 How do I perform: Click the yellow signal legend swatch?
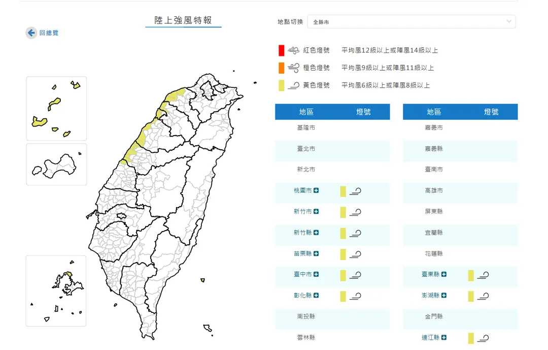(281, 85)
